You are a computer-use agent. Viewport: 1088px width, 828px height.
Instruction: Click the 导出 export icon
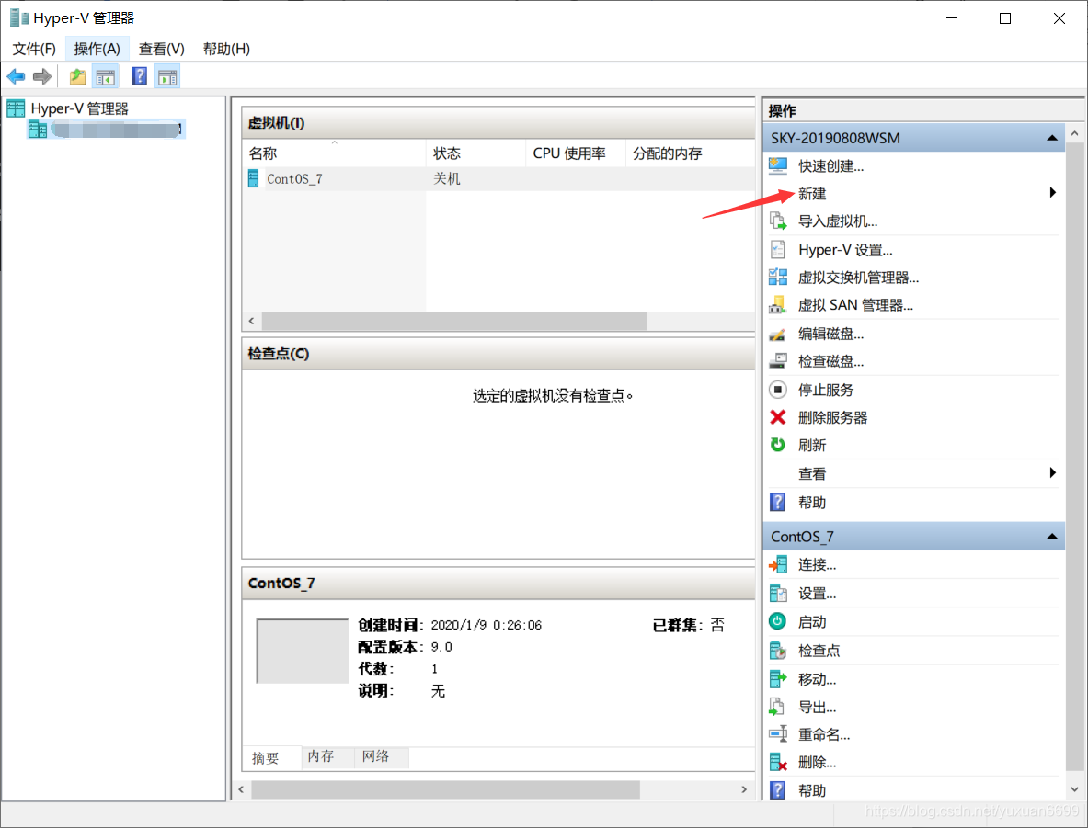777,708
